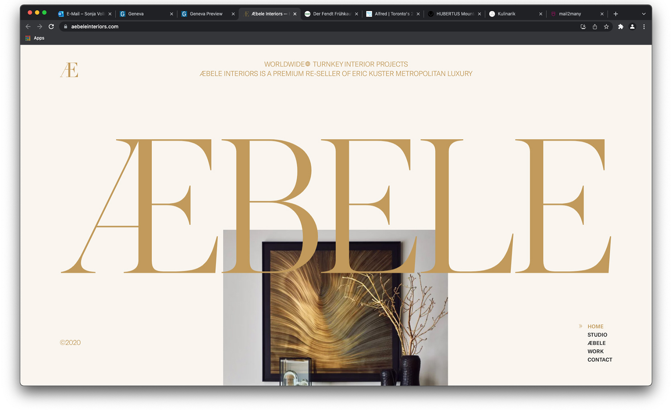Close the Æbele Interiors tab

pos(295,14)
